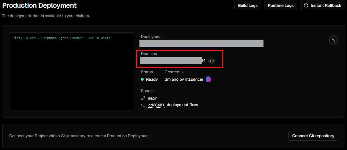Click the commit terminal prompt icon
The image size is (347, 150).
[x=143, y=105]
